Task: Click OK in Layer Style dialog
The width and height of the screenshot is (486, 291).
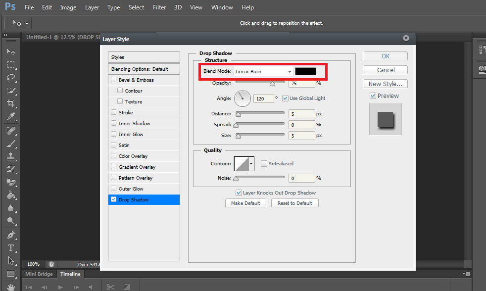Action: click(386, 56)
